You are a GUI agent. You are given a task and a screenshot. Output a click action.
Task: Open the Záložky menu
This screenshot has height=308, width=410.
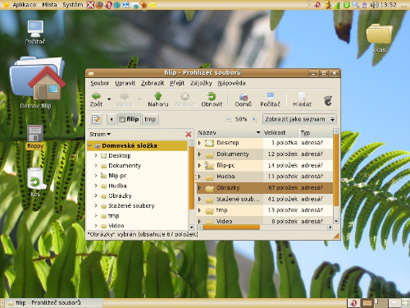point(201,83)
